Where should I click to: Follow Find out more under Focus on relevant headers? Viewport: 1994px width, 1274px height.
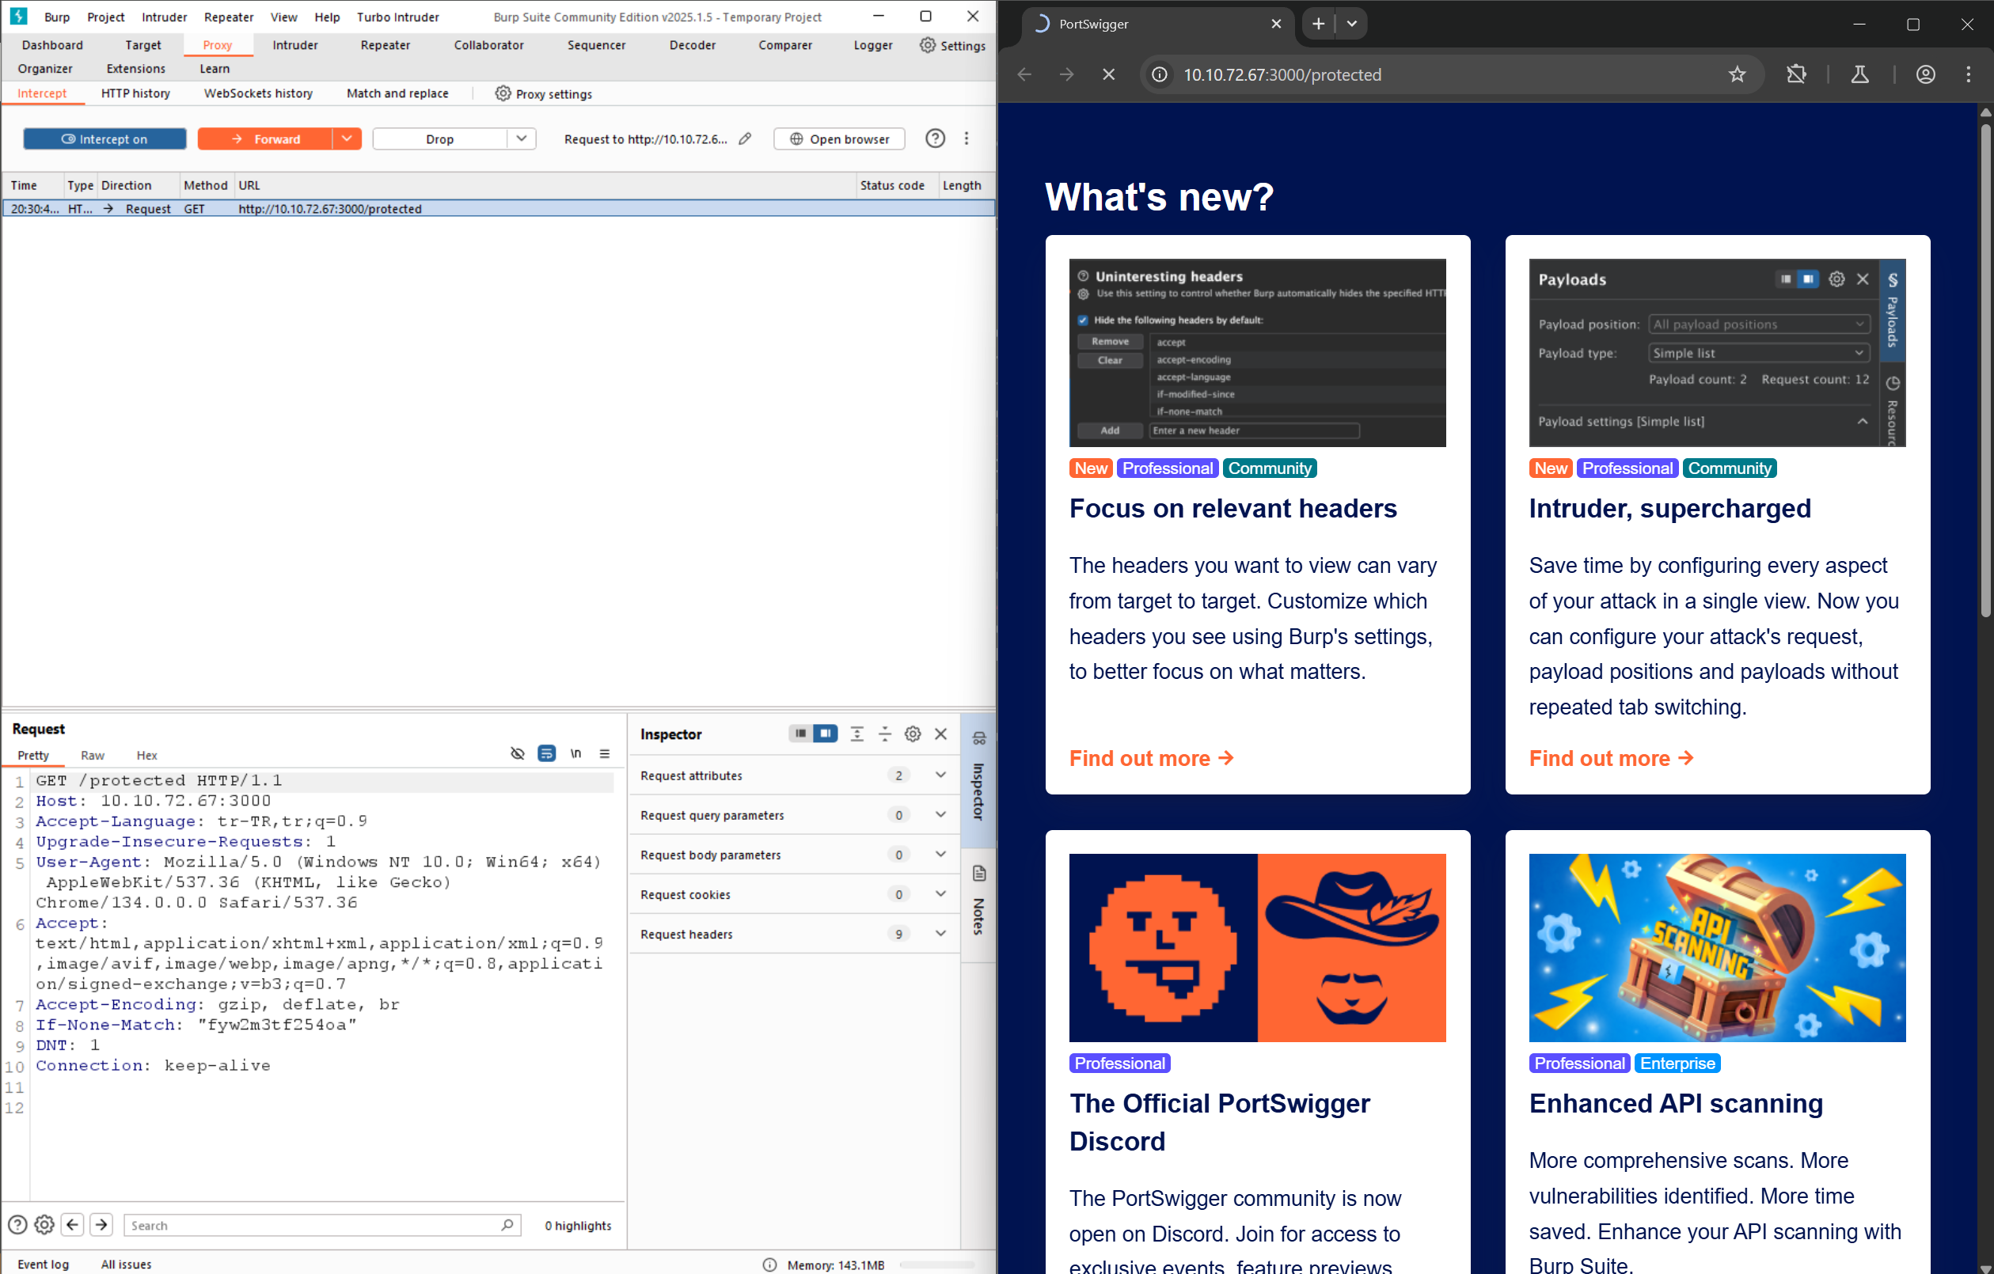[1151, 758]
